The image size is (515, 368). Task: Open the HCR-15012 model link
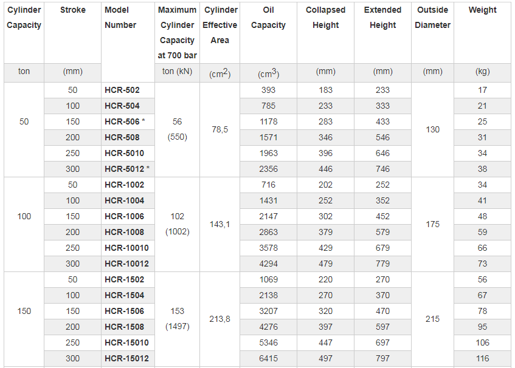(126, 358)
